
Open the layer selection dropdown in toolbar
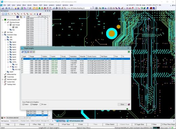(x=80, y=8)
